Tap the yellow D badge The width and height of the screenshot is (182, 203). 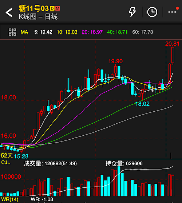(52, 8)
